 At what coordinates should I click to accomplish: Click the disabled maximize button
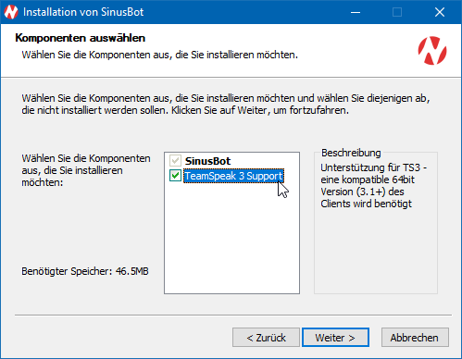[x=397, y=12]
